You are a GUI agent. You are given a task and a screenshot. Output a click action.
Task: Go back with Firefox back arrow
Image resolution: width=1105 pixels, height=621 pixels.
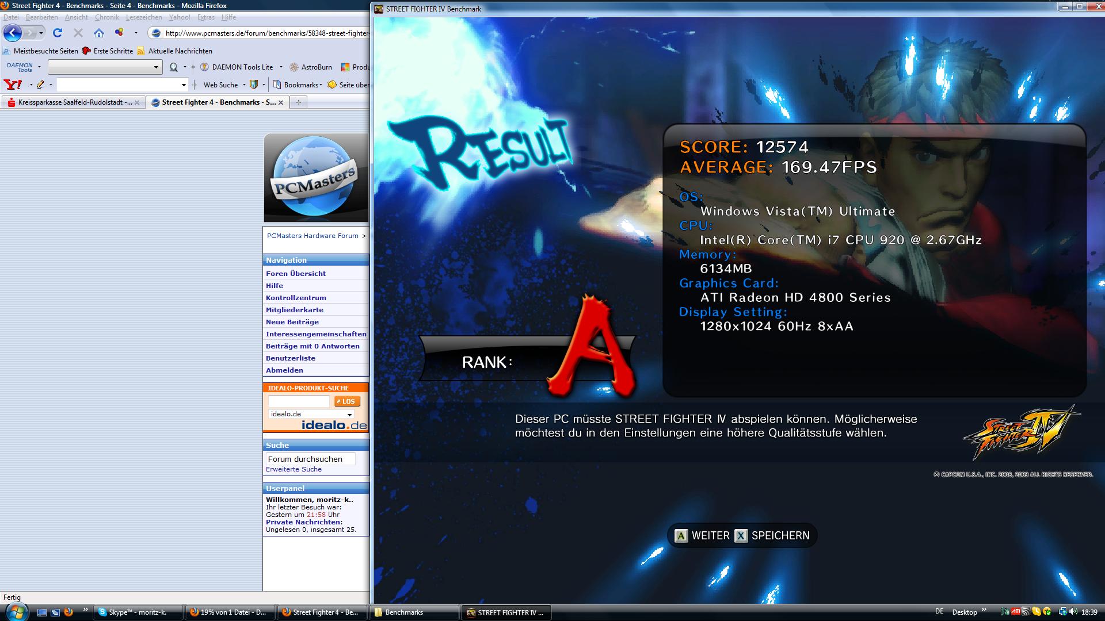[12, 33]
